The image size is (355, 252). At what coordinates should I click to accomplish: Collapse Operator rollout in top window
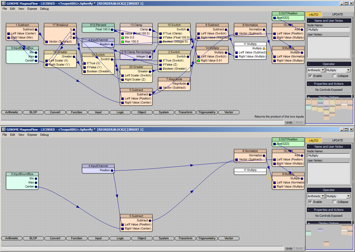click(329, 64)
